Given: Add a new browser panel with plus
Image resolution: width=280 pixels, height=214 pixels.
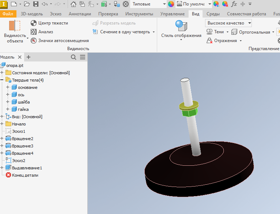Looking at the screenshot, I should pos(29,57).
